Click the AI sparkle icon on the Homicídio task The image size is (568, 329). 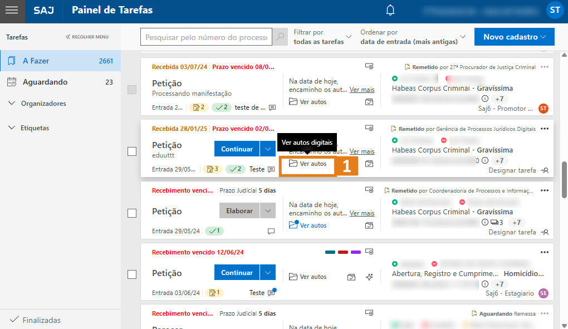[369, 277]
